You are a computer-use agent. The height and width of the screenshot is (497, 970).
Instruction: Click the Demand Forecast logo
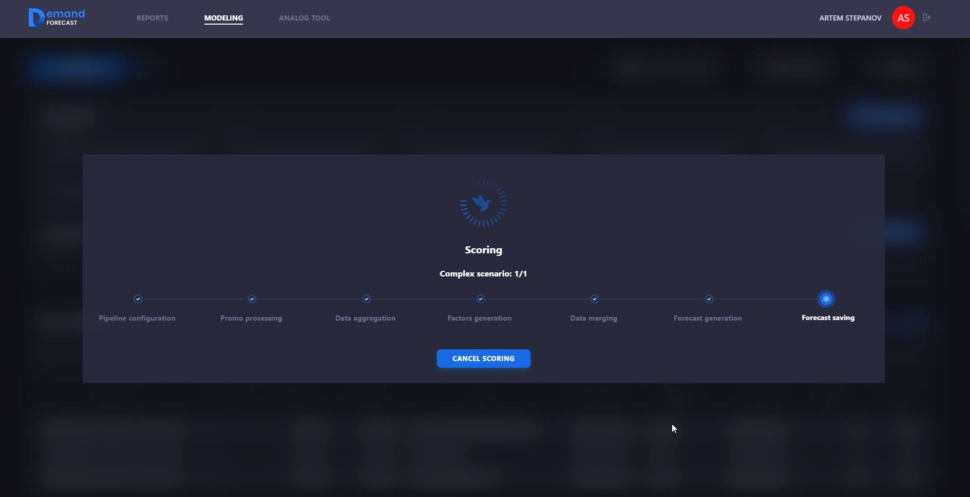[x=56, y=17]
